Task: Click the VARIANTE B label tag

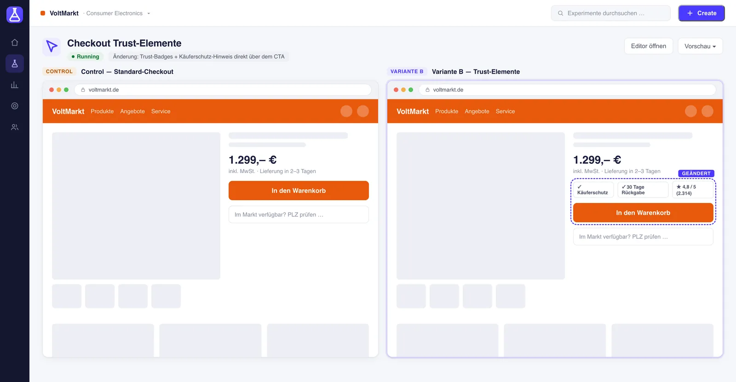Action: click(x=407, y=71)
